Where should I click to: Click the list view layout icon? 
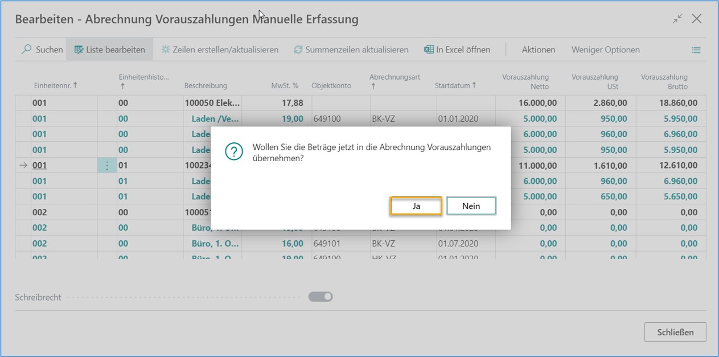tap(696, 50)
